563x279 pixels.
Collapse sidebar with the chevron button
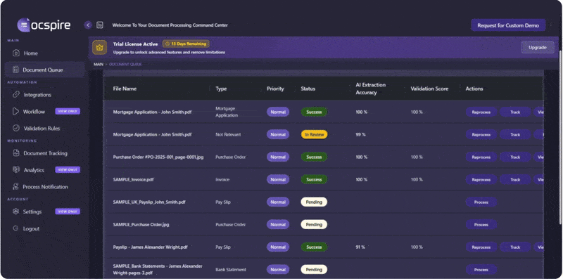click(x=88, y=25)
